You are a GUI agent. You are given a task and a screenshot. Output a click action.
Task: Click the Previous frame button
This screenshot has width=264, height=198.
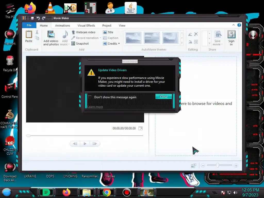click(75, 144)
